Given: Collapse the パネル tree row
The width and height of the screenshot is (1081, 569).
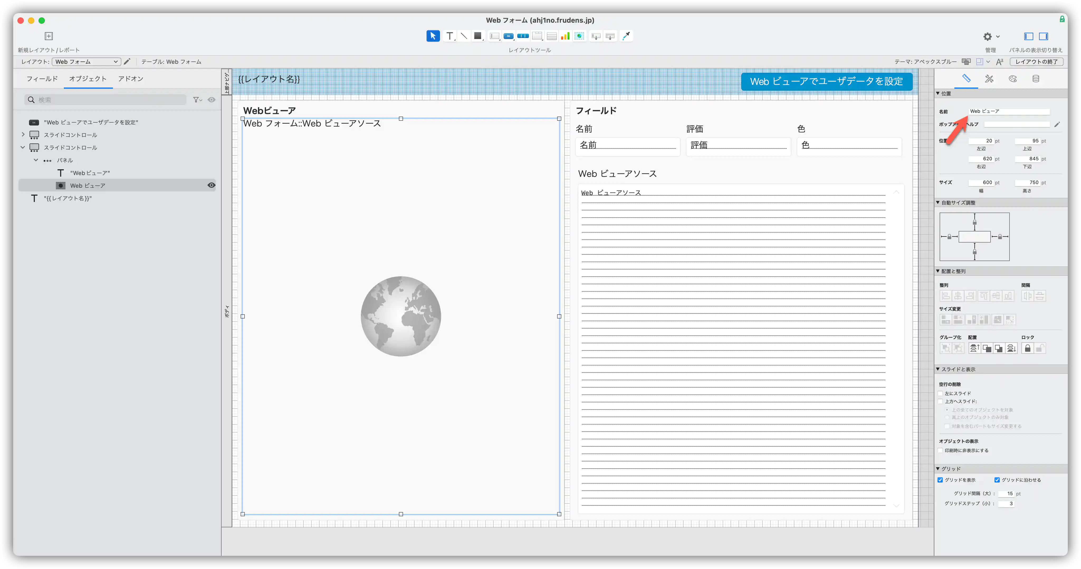Looking at the screenshot, I should [x=36, y=160].
